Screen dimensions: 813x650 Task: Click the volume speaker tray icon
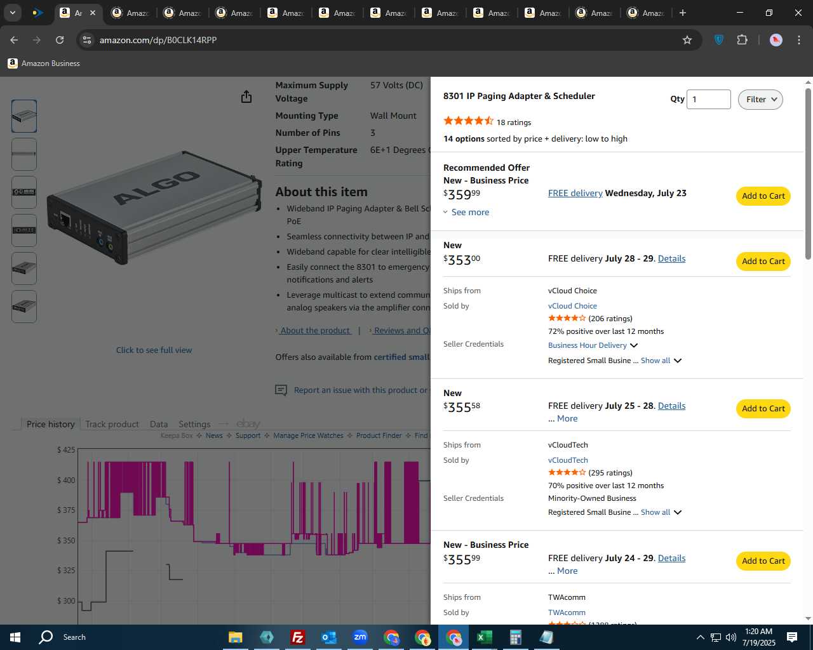[x=731, y=637]
